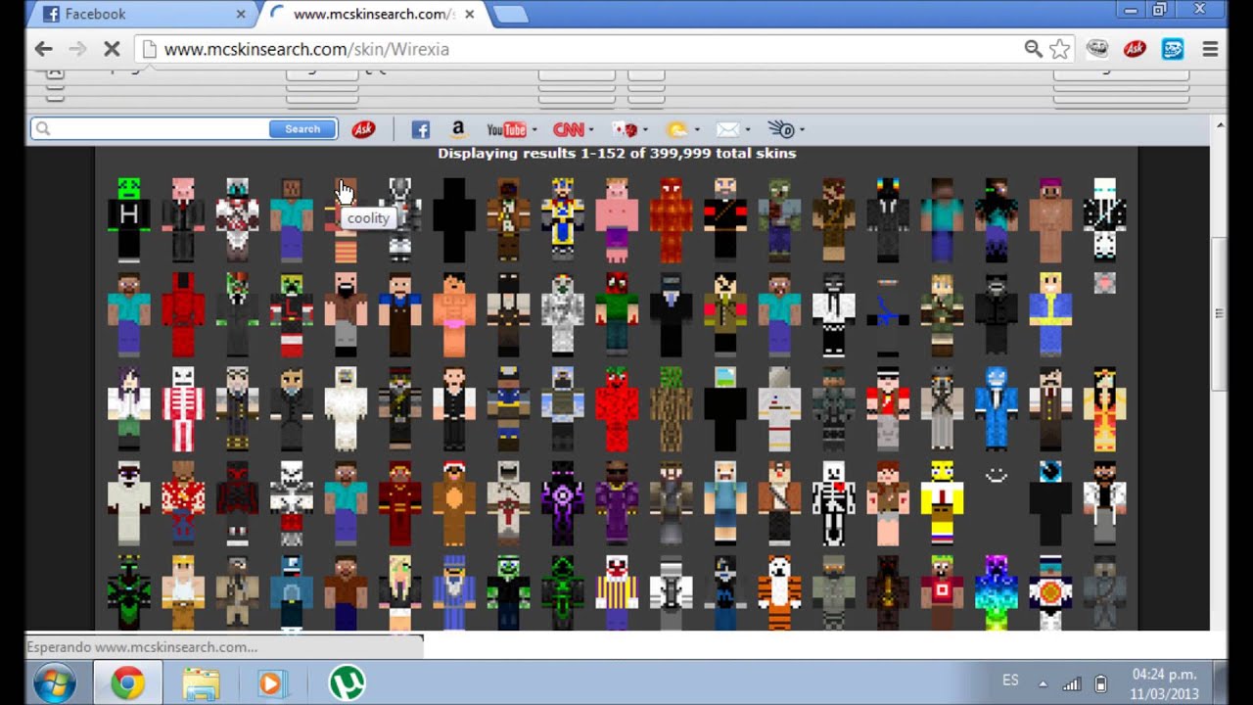1253x705 pixels.
Task: Click 'Displaying results 1-152 of 399,999 total skins'
Action: (x=617, y=153)
